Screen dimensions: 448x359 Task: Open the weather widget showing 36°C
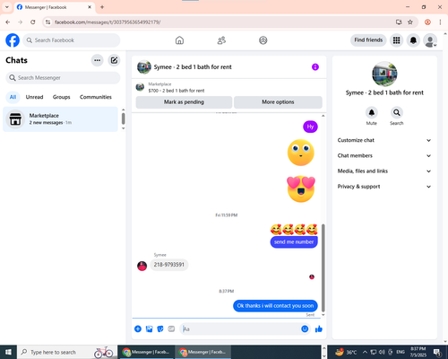[x=346, y=352]
